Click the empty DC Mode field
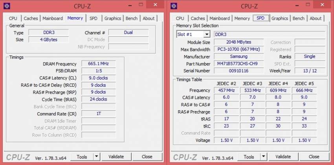This screenshot has height=165, width=334. [x=128, y=39]
